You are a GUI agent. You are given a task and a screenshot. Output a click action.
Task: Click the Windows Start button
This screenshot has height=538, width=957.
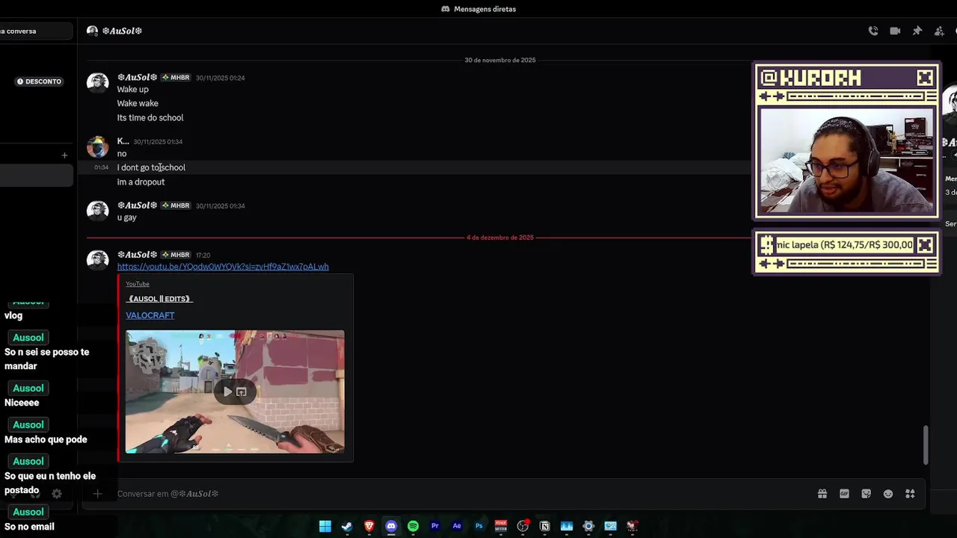(325, 526)
